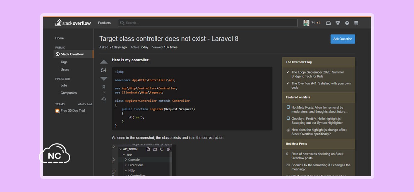Click the "FIND A JOB" sidebar label
Screen dimensions: 414x192
tap(63, 79)
